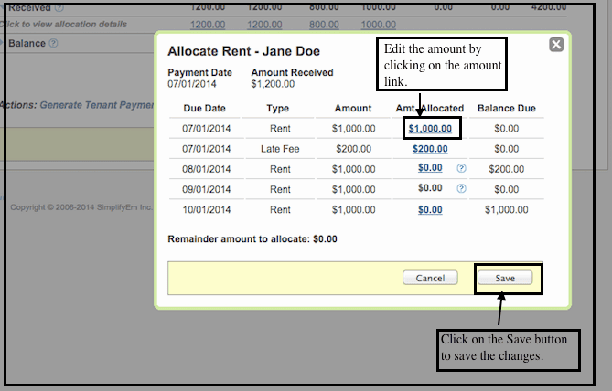This screenshot has height=391, width=612.
Task: Click the Balance Due column header
Action: tap(506, 109)
